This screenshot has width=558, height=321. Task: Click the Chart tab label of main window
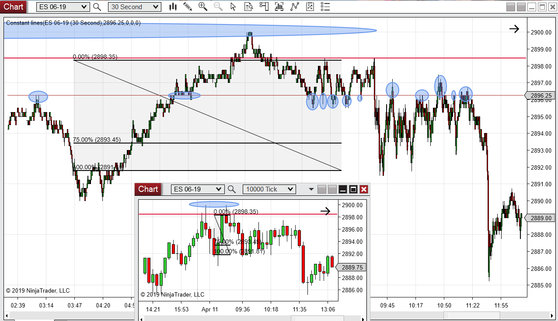(14, 7)
